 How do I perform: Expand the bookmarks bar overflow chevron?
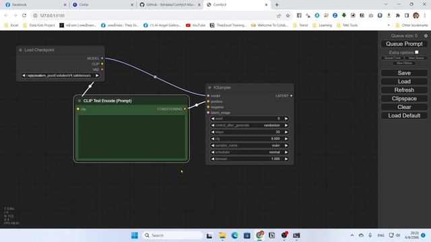[389, 26]
